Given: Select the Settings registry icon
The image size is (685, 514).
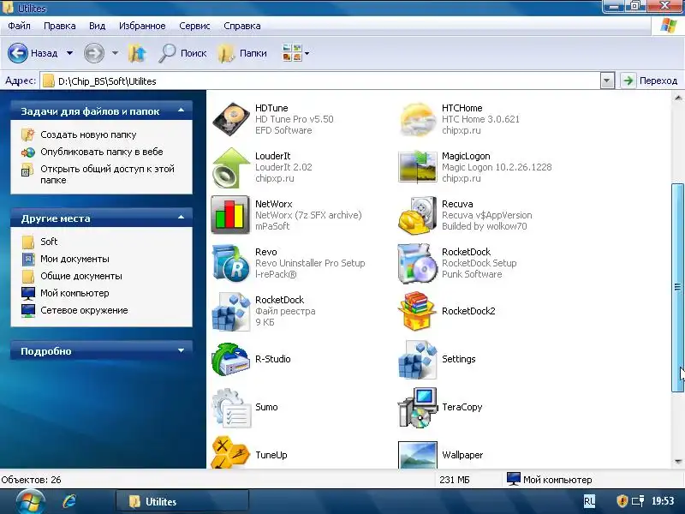Looking at the screenshot, I should (417, 359).
